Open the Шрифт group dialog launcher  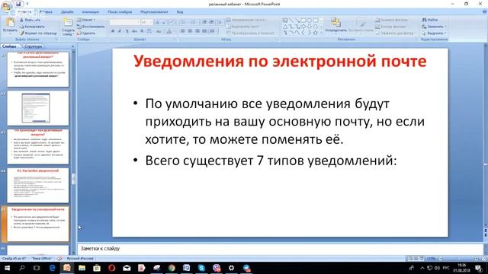click(x=175, y=40)
